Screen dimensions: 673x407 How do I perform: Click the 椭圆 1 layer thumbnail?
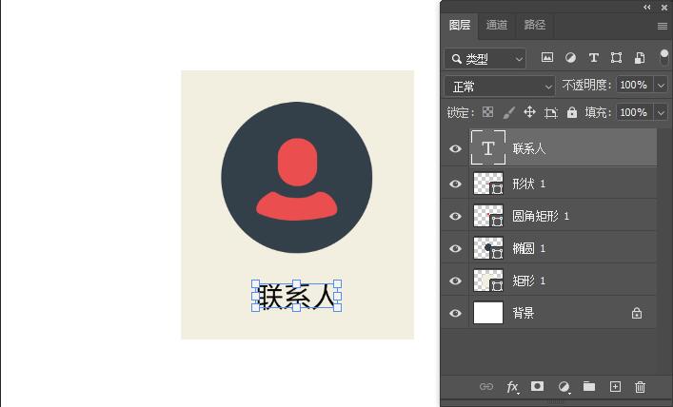pyautogui.click(x=488, y=248)
